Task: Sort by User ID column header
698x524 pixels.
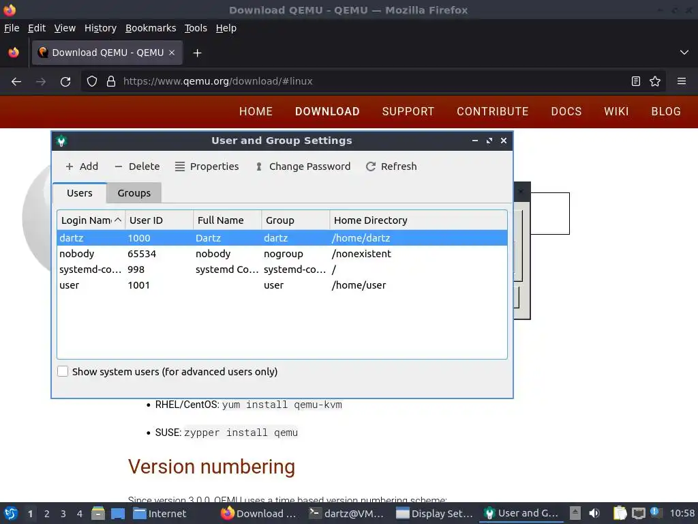Action: (x=159, y=220)
